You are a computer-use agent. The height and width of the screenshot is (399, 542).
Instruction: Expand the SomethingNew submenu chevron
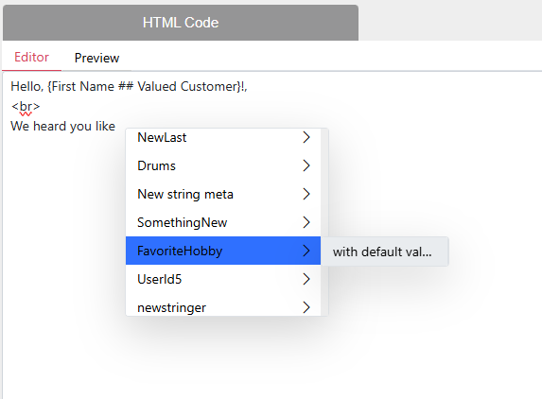click(306, 222)
